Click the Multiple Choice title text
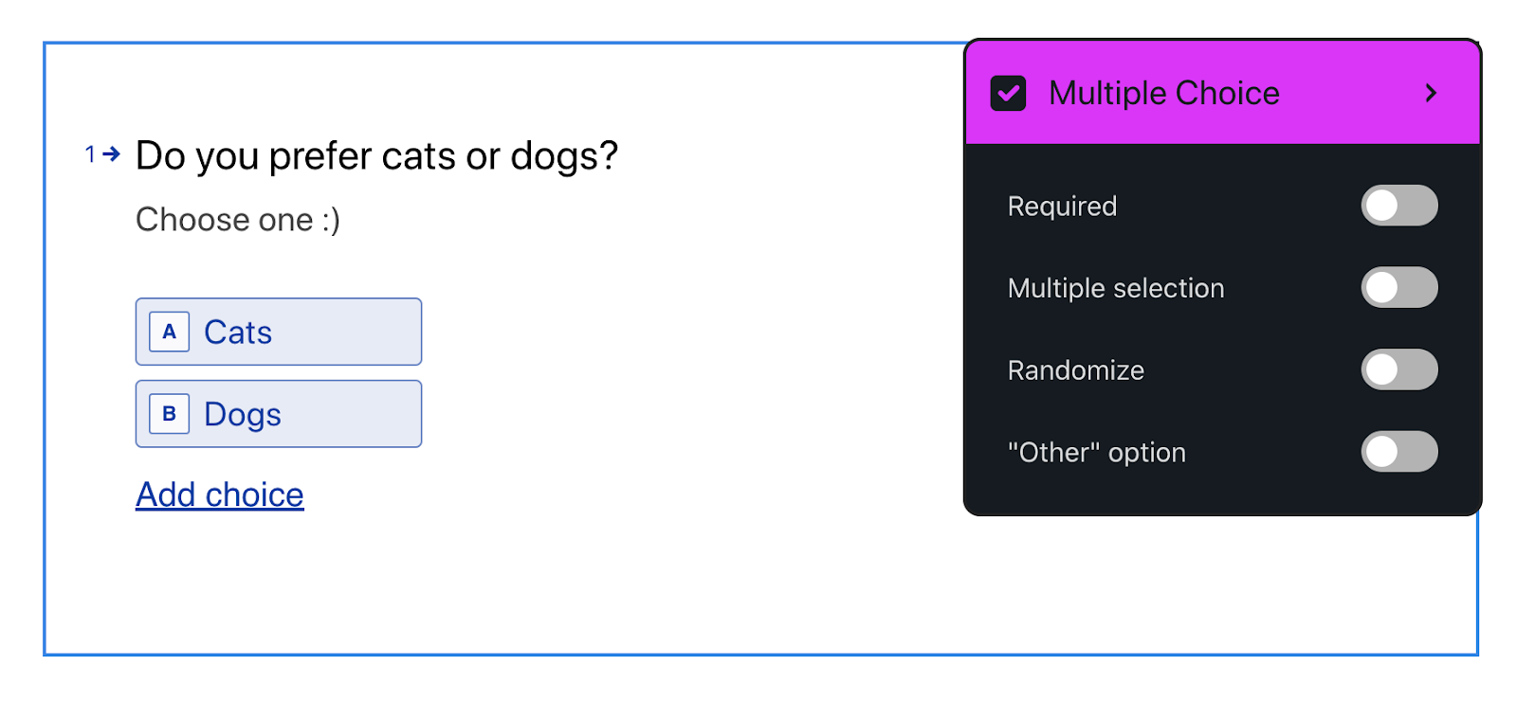 (x=1164, y=93)
